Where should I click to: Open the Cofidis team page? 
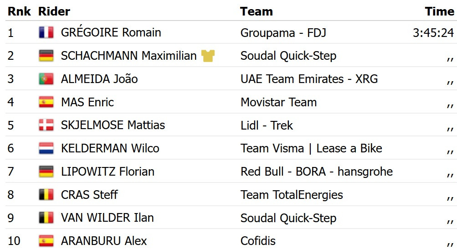[258, 241]
